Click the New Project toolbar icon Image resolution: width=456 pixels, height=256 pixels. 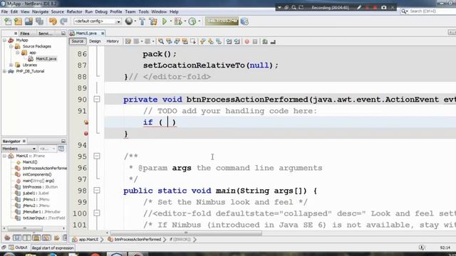(x=18, y=21)
